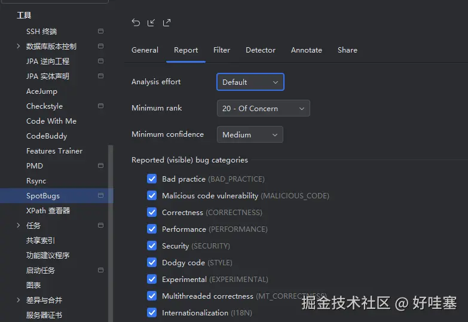468x322 pixels.
Task: Click project-level icon beside Checkstyle
Action: point(100,106)
